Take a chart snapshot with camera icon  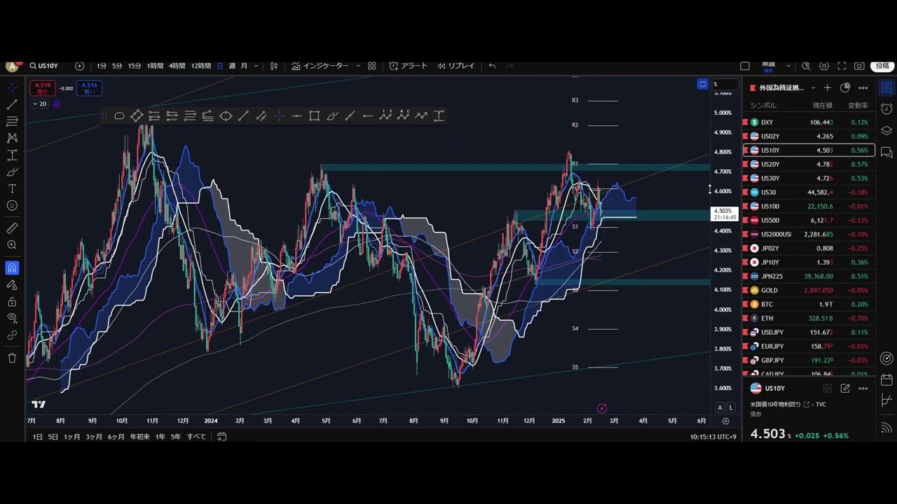point(859,66)
